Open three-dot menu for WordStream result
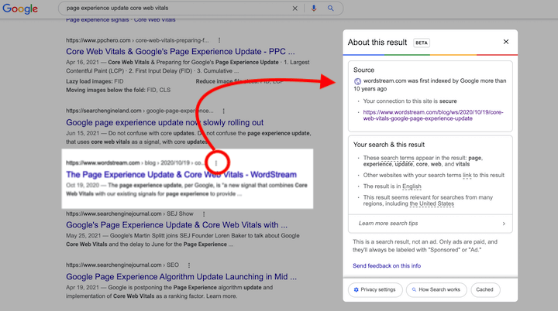 tap(216, 162)
